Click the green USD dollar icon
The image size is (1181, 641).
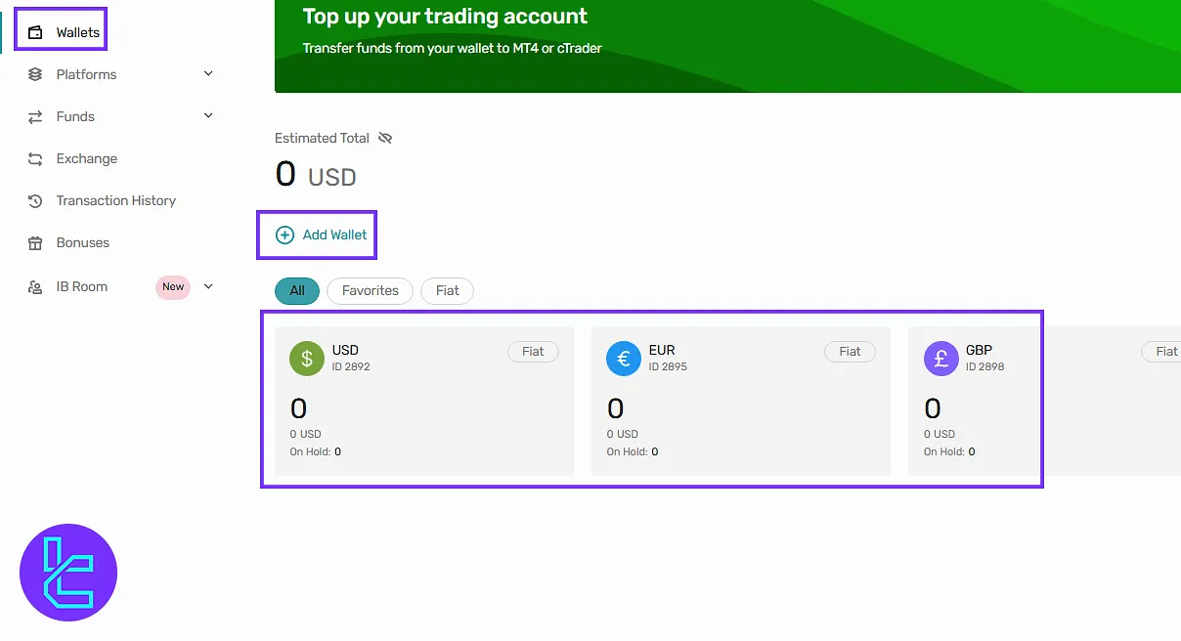tap(307, 359)
